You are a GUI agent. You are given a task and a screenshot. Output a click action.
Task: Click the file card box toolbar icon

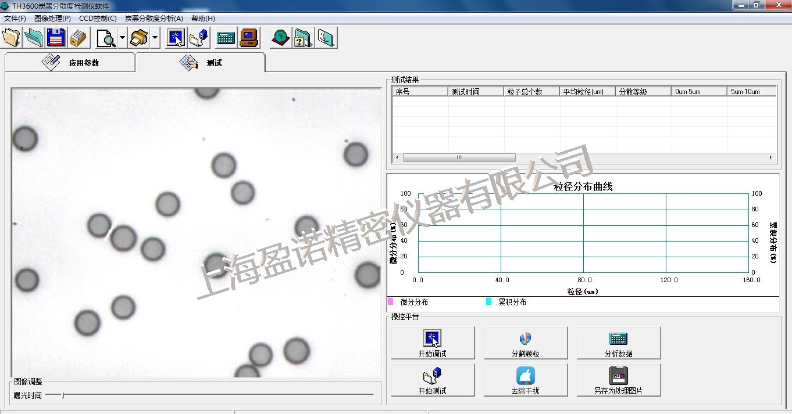(78, 38)
